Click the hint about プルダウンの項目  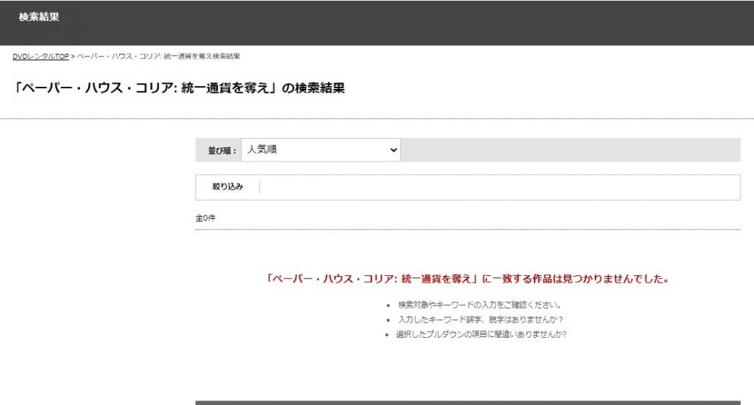pos(481,334)
